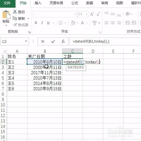Select column D header
The image size is (141, 141).
pos(93,51)
